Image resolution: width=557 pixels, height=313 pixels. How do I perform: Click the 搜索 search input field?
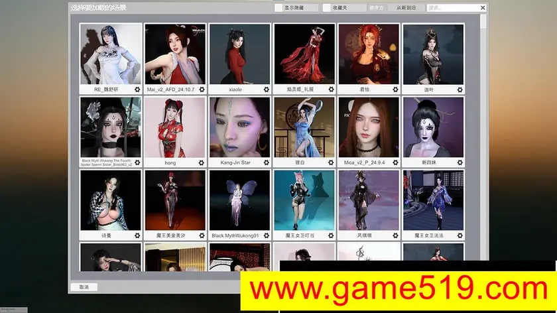(451, 8)
